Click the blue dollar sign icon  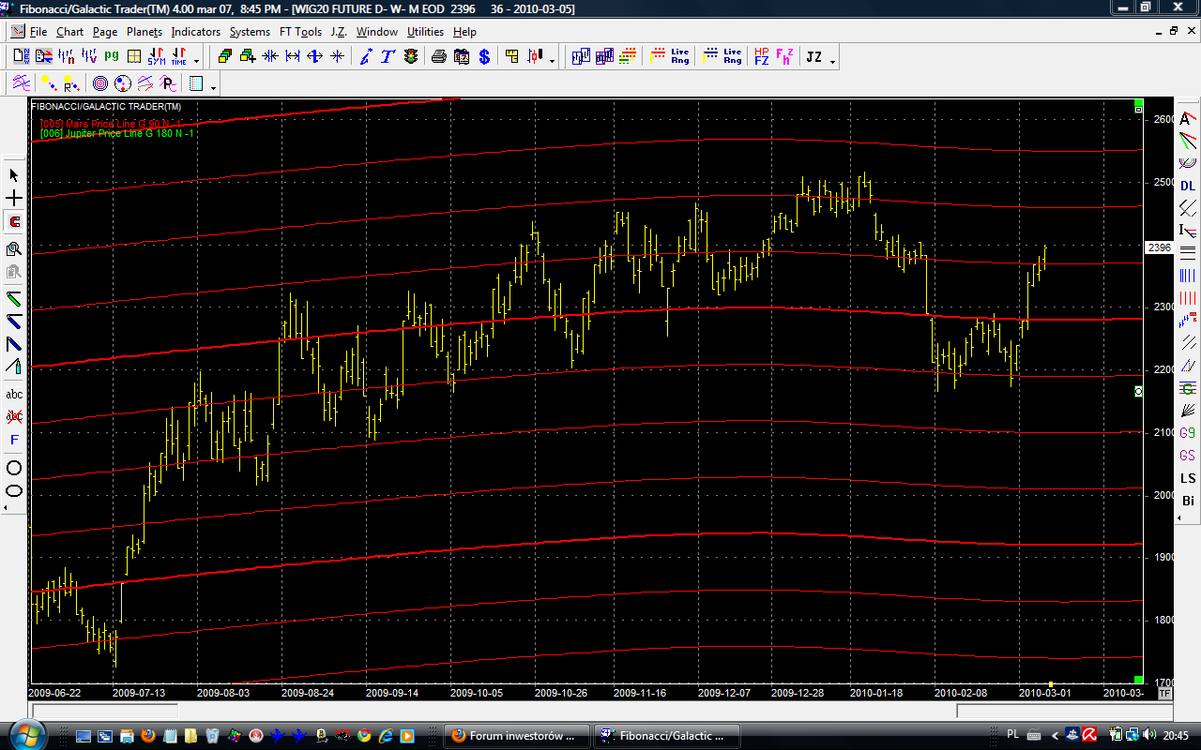[484, 57]
